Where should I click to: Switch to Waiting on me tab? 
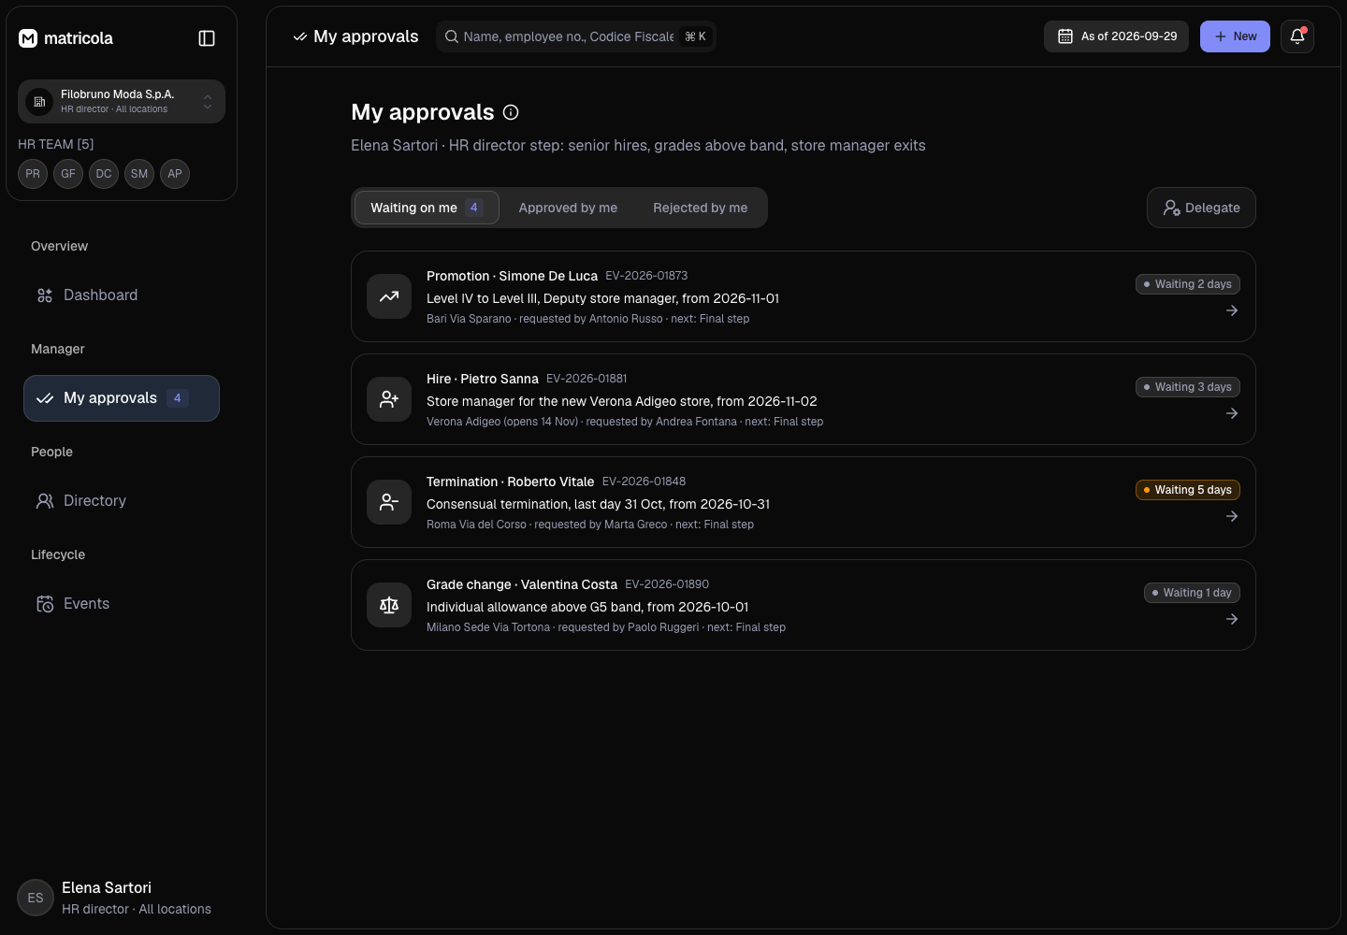point(427,208)
